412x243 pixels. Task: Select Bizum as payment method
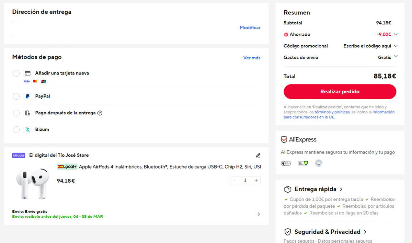pos(16,129)
